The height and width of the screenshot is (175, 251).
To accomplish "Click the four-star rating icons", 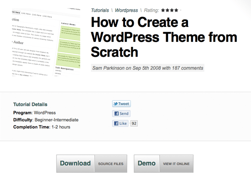I will click(x=170, y=10).
